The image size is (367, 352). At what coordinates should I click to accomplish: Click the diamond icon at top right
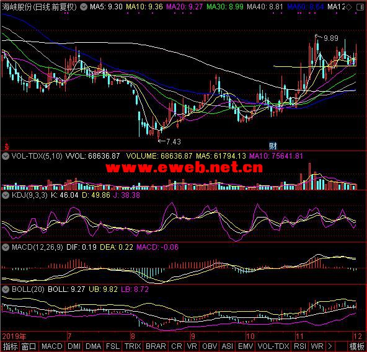pos(349,7)
